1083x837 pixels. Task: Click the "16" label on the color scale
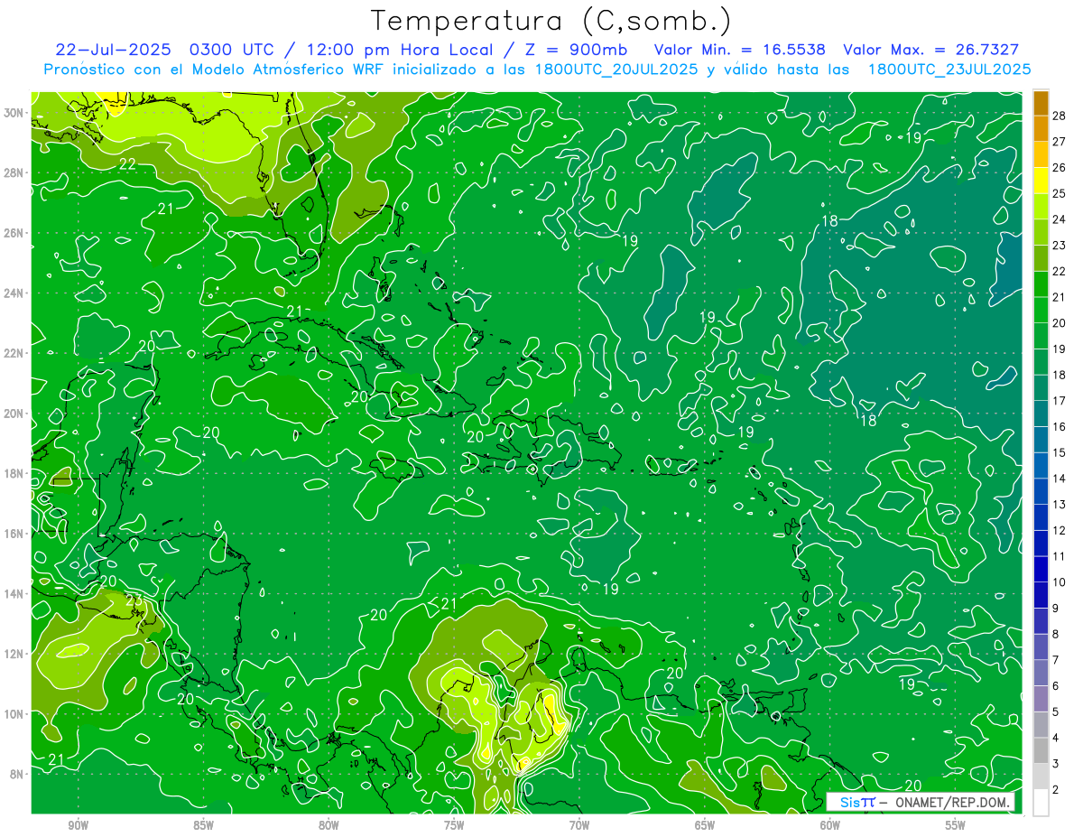point(1060,426)
